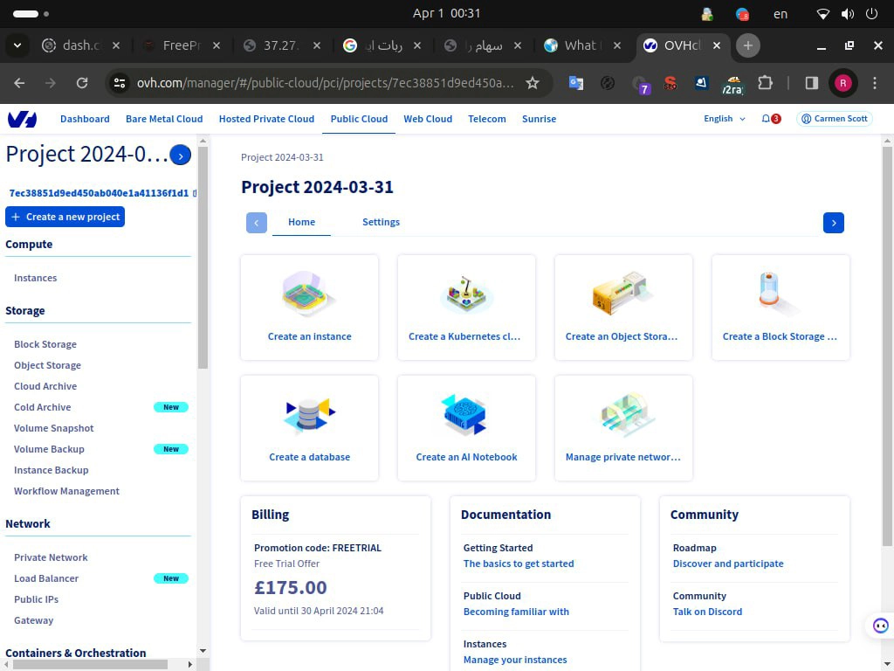
Task: Open the Create a database tile
Action: coord(309,428)
